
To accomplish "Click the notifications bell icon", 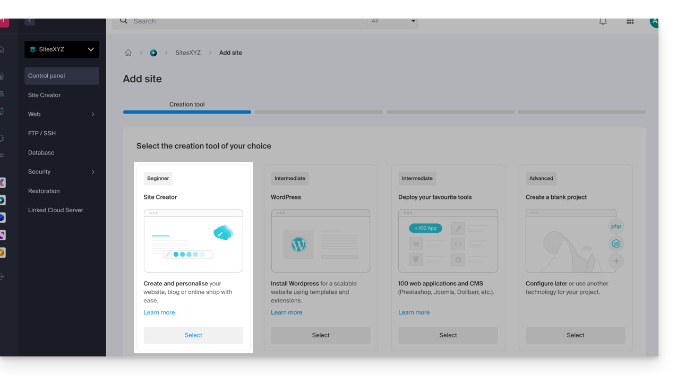I will 603,22.
